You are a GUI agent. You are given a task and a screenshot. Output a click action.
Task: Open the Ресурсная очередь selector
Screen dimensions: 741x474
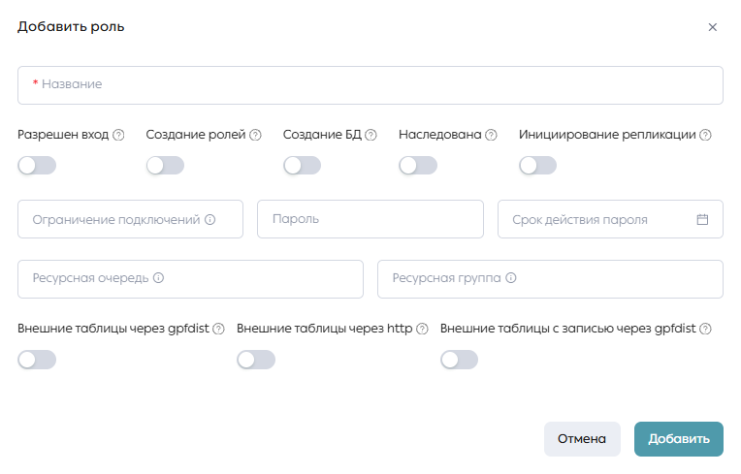[x=190, y=279]
